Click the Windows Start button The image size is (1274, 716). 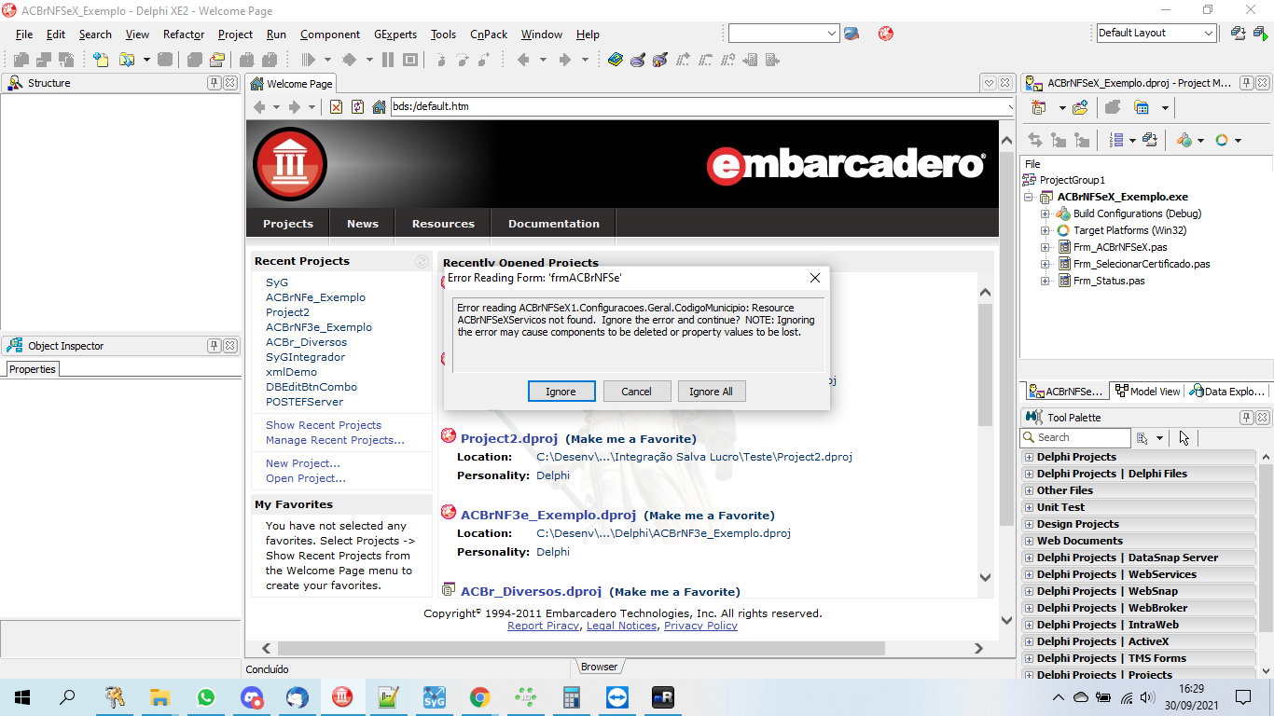[x=22, y=697]
